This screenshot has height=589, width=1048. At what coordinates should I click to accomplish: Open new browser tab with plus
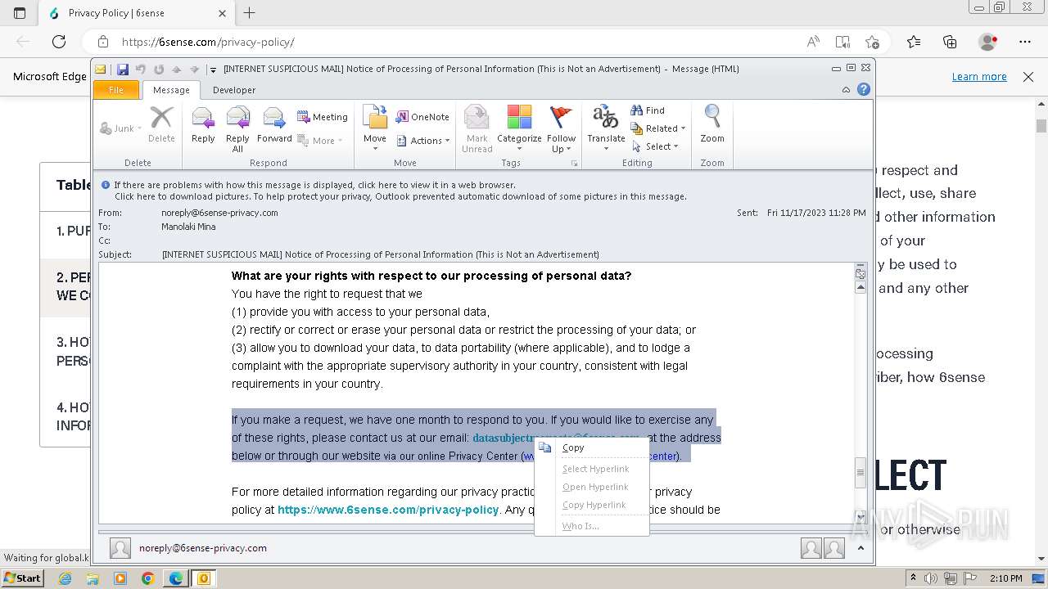pyautogui.click(x=250, y=13)
